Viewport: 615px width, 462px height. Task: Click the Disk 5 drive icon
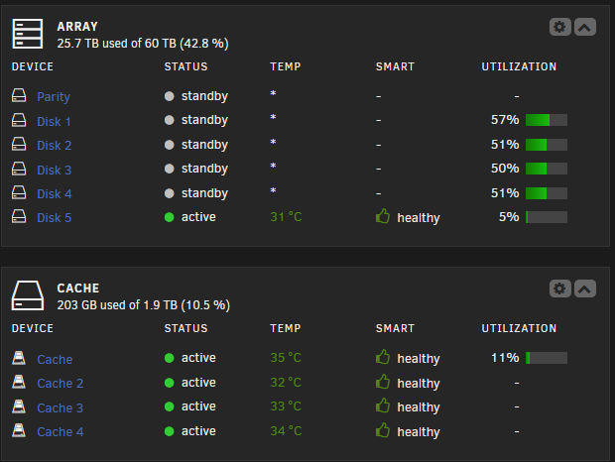tap(19, 216)
